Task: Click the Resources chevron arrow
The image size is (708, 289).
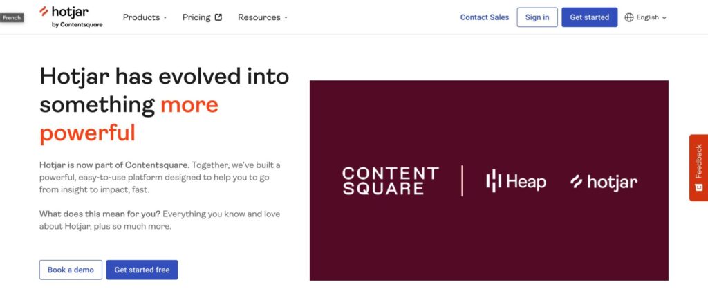Action: pyautogui.click(x=286, y=17)
